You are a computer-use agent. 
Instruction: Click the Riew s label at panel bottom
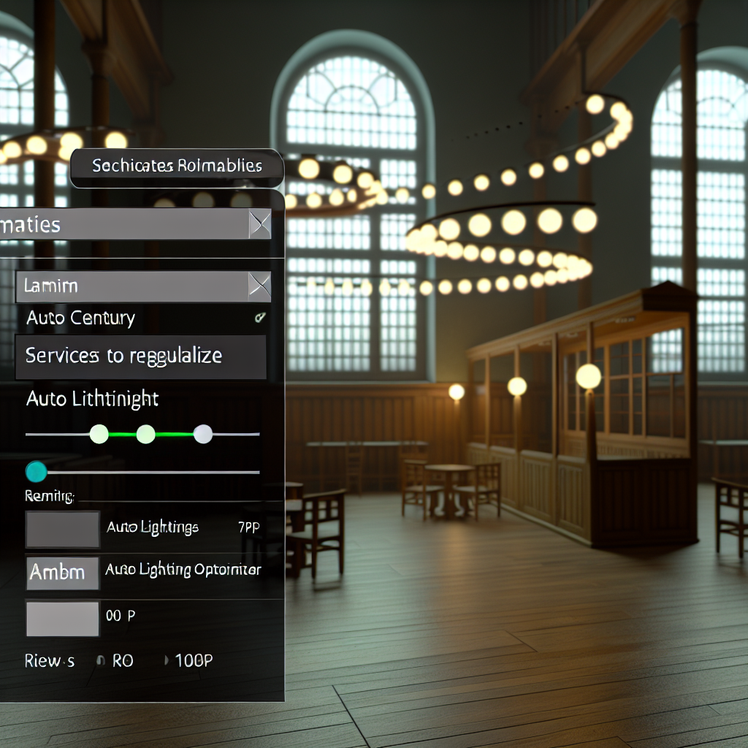(50, 661)
